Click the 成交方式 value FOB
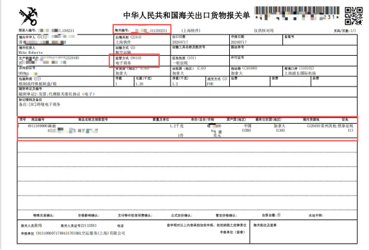Screen dimensions: 369x250 click(x=210, y=84)
